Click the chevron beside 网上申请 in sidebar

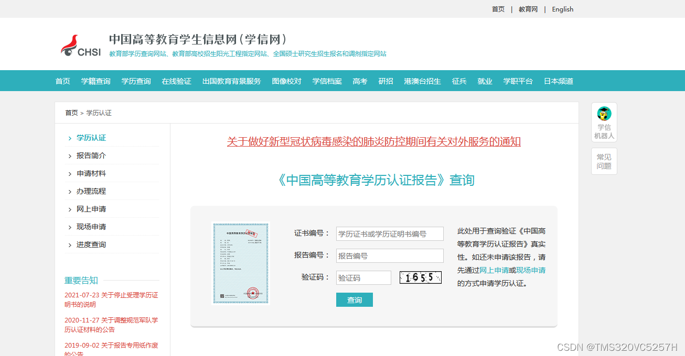pos(70,209)
